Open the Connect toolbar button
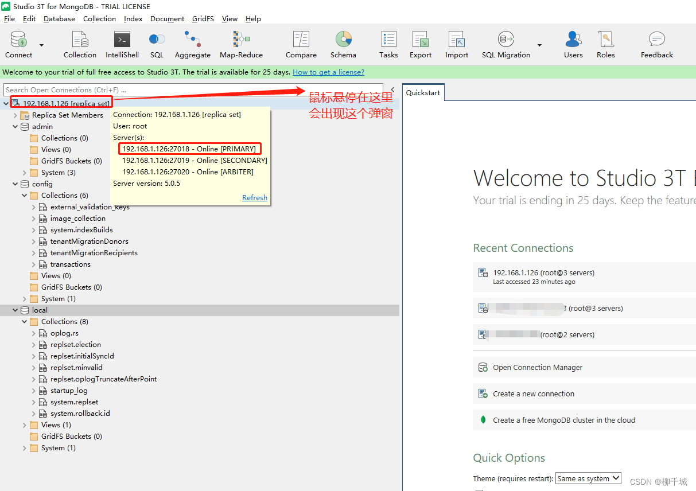The width and height of the screenshot is (696, 491). click(19, 45)
